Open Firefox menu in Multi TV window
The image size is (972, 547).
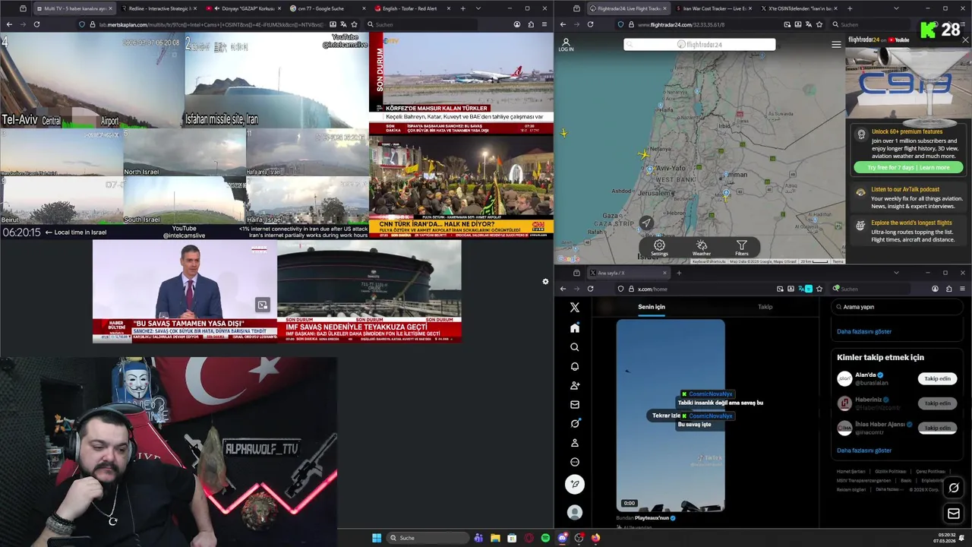[x=544, y=24]
